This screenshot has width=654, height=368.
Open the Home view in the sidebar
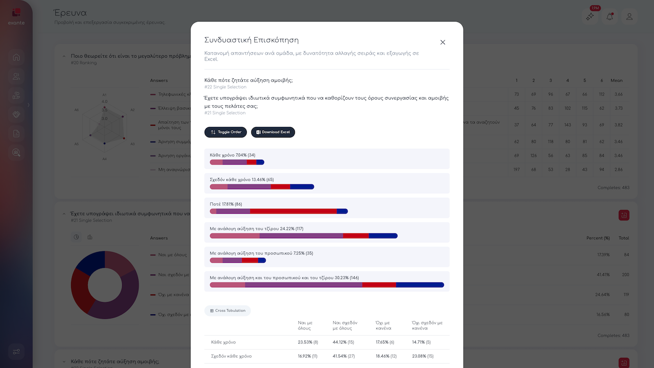pos(16,57)
